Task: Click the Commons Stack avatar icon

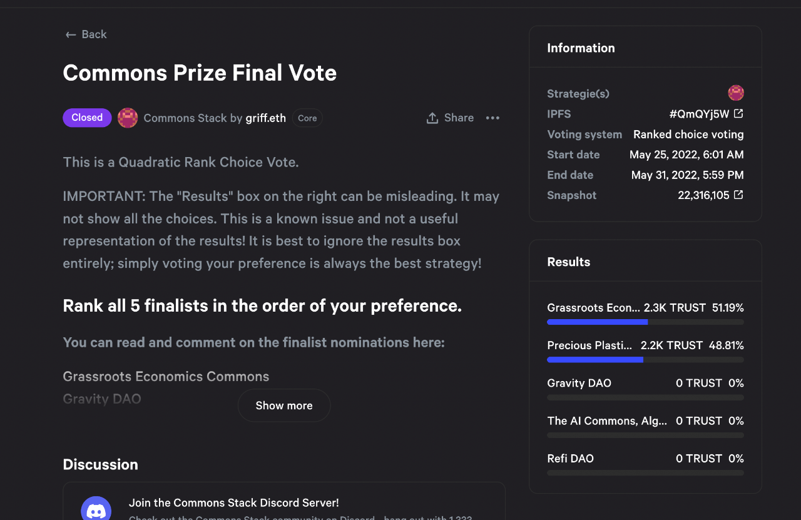Action: point(128,118)
